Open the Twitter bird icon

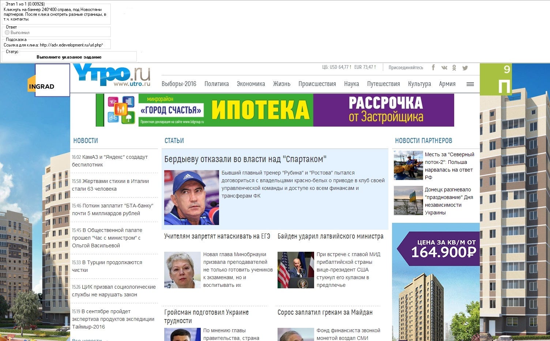coord(465,68)
